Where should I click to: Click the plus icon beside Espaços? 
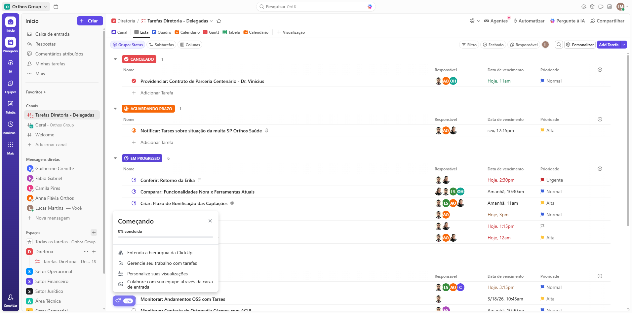click(x=94, y=233)
